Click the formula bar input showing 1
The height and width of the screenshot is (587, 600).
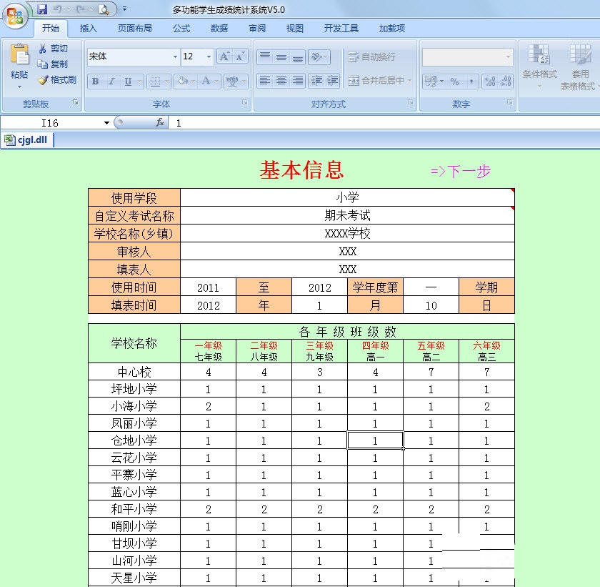click(x=384, y=123)
